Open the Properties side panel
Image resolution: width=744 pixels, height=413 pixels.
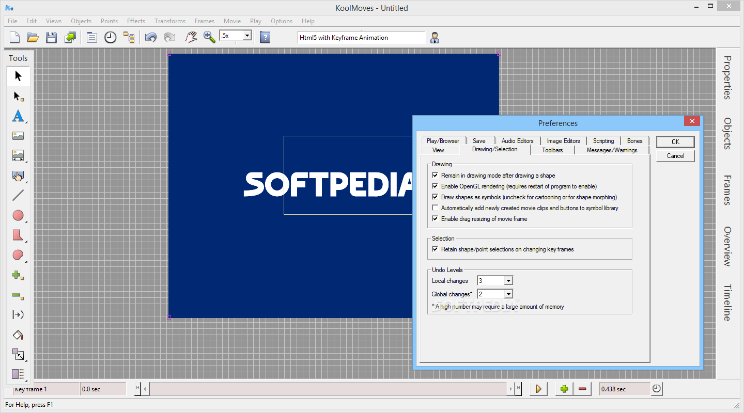point(727,77)
